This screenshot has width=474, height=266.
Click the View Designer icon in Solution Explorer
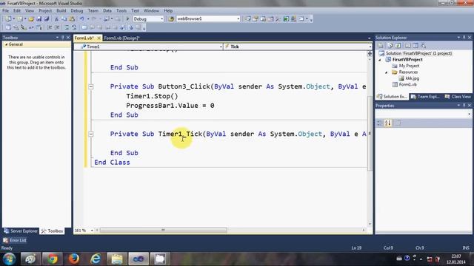[415, 46]
